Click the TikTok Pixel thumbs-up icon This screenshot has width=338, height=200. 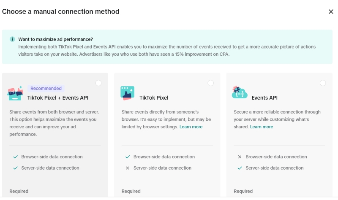[127, 93]
